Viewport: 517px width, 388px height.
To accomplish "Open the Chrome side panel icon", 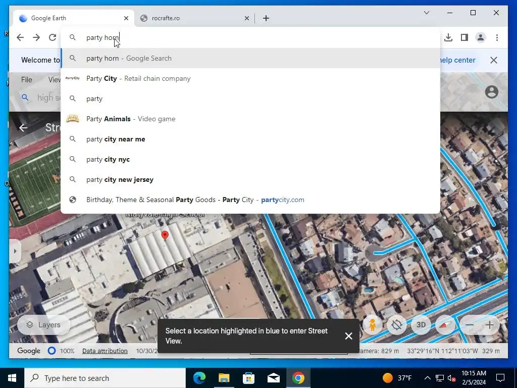I will (x=464, y=37).
